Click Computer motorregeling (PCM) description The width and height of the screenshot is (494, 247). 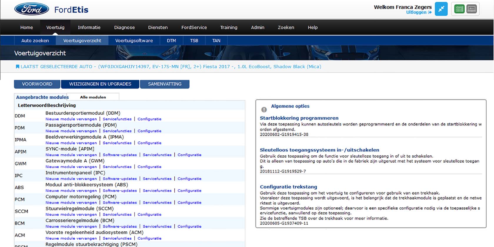(81, 197)
